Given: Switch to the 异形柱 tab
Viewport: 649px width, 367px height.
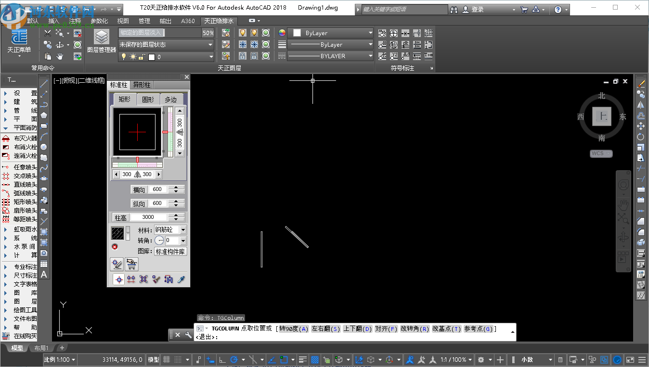Looking at the screenshot, I should click(142, 85).
